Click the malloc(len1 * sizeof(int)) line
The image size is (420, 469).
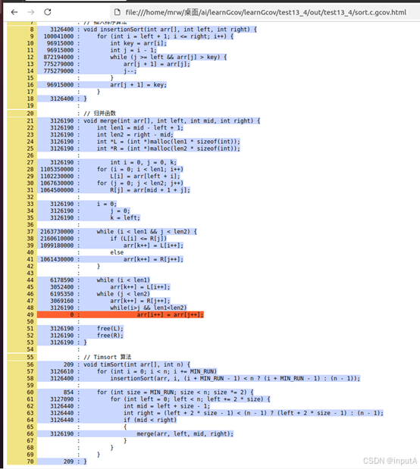tap(168, 142)
